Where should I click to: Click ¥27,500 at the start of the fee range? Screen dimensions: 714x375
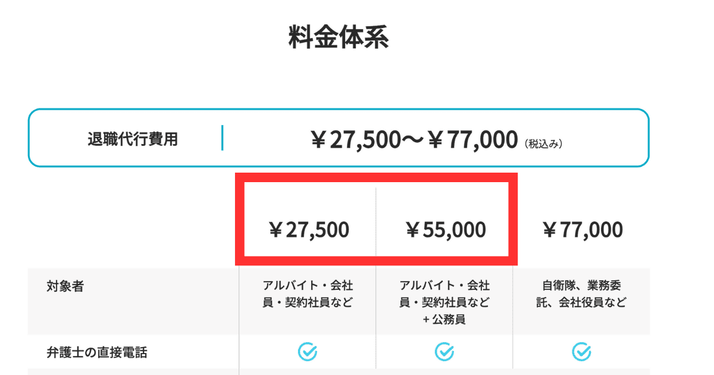tap(356, 140)
